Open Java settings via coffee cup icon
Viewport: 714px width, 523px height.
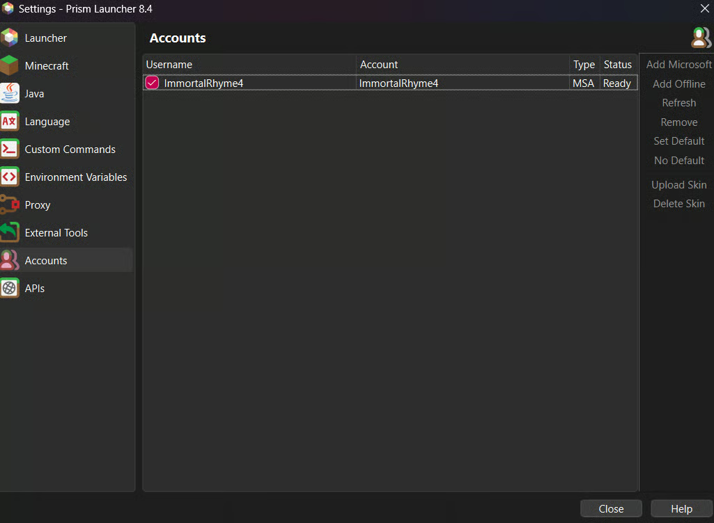point(10,93)
